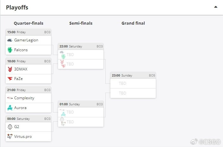Click the Playoffs section title
This screenshot has width=223, height=147.
17,7
